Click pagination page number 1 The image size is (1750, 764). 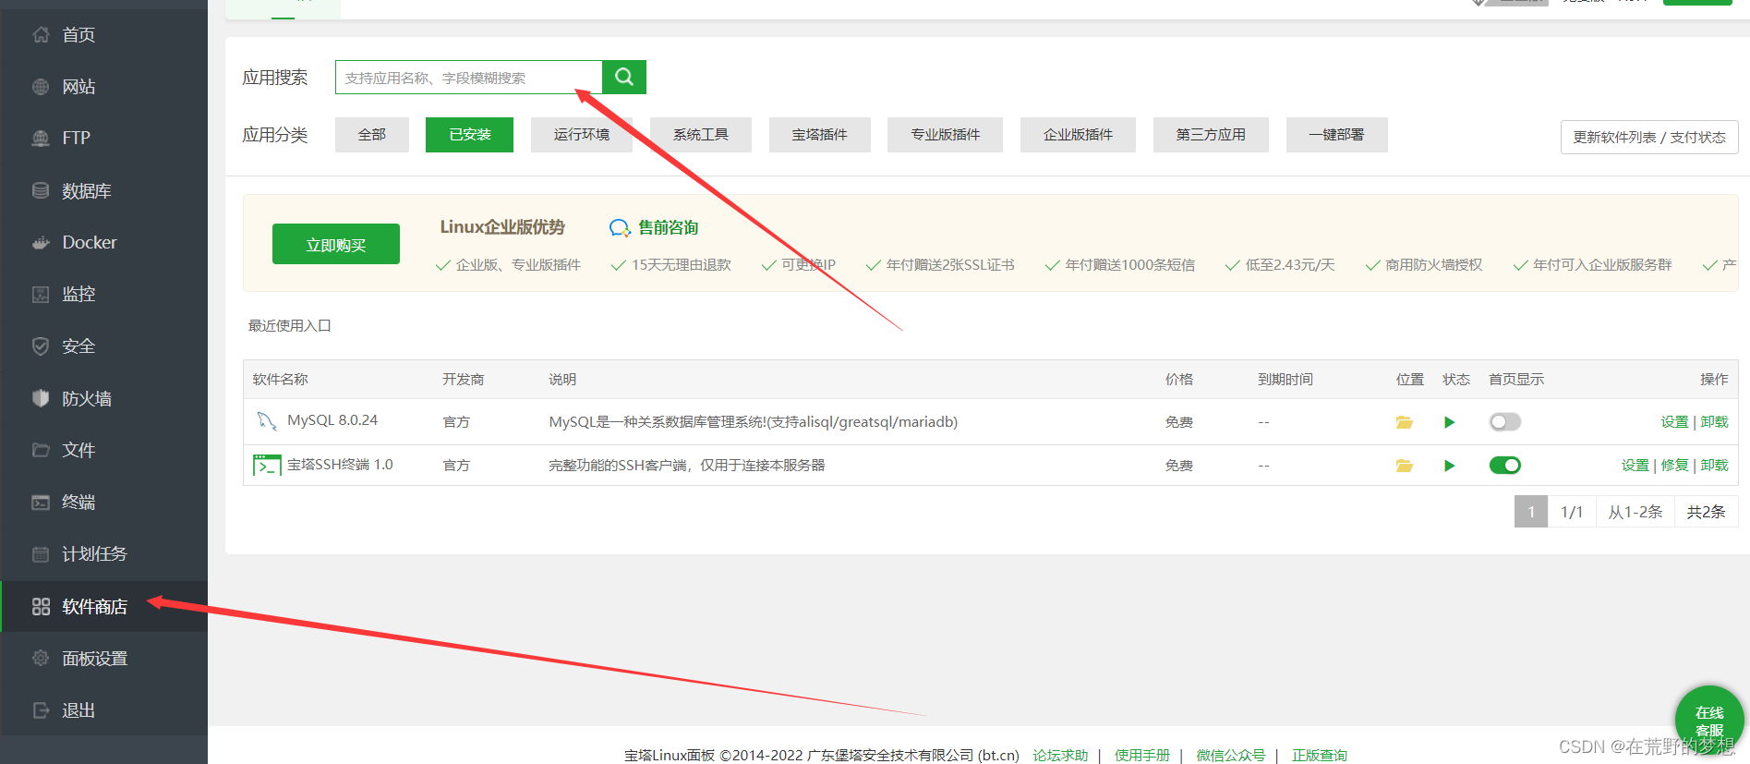point(1531,512)
